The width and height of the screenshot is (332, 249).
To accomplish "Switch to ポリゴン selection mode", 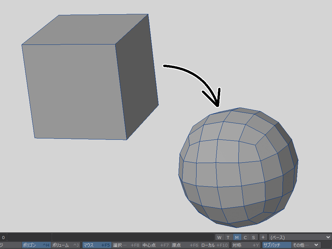I will click(36, 245).
